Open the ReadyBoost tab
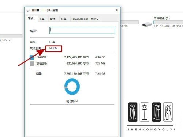This screenshot has width=183, height=137. coord(80,19)
